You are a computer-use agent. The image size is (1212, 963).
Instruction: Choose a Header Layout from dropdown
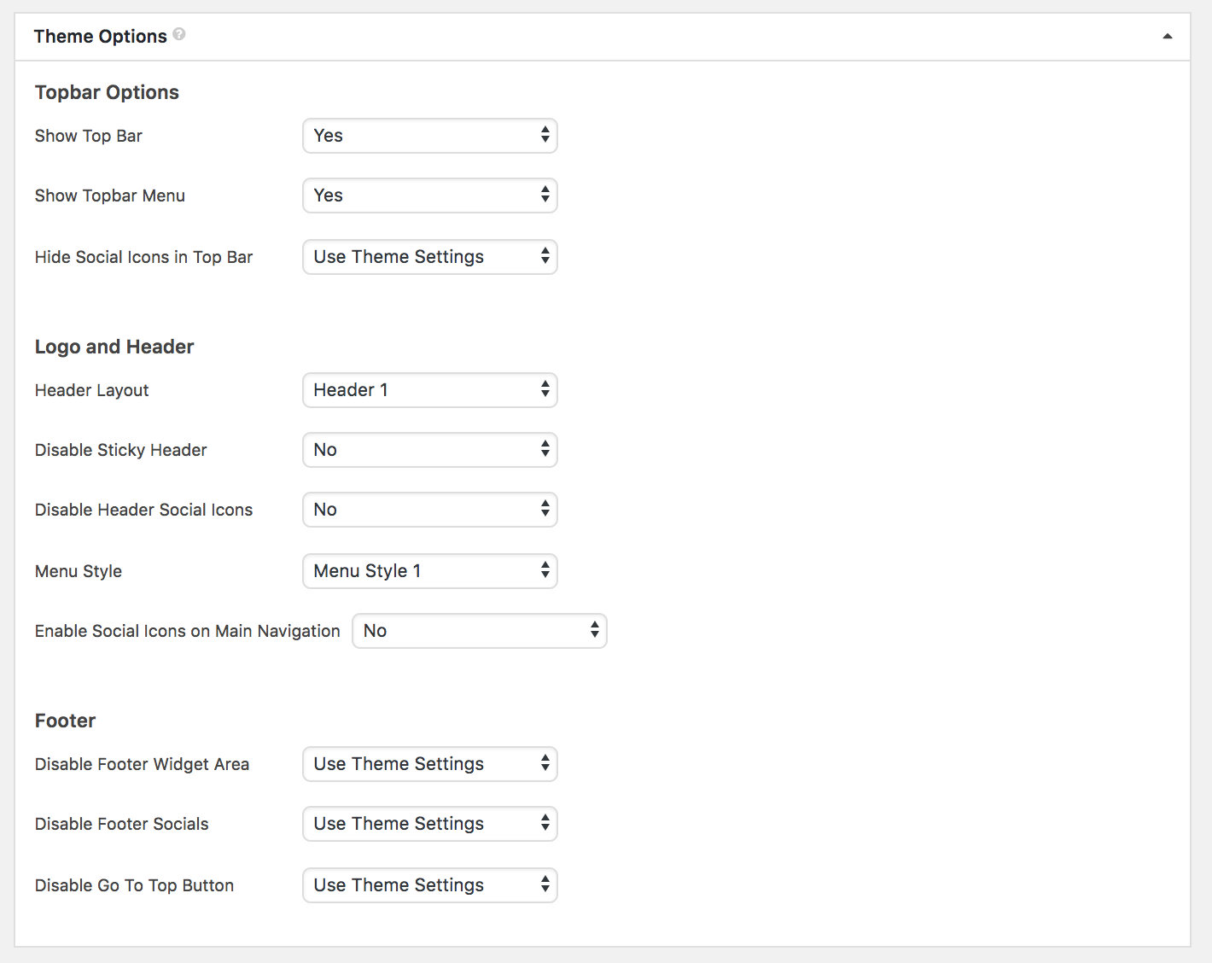coord(429,390)
